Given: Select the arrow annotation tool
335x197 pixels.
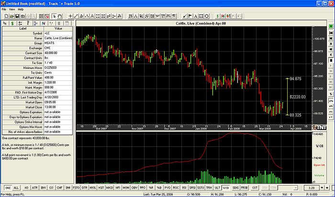Looking at the screenshot, I should (x=185, y=16).
